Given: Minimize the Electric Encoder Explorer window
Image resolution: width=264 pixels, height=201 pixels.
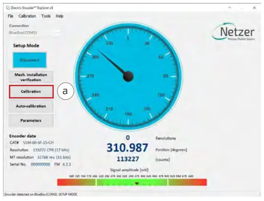Looking at the screenshot, I should tap(230, 8).
